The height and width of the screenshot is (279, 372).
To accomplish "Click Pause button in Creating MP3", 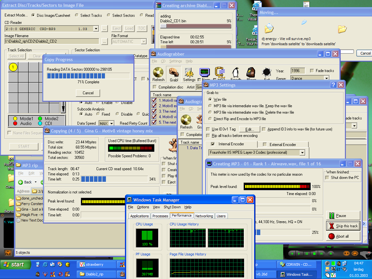I will (343, 216).
